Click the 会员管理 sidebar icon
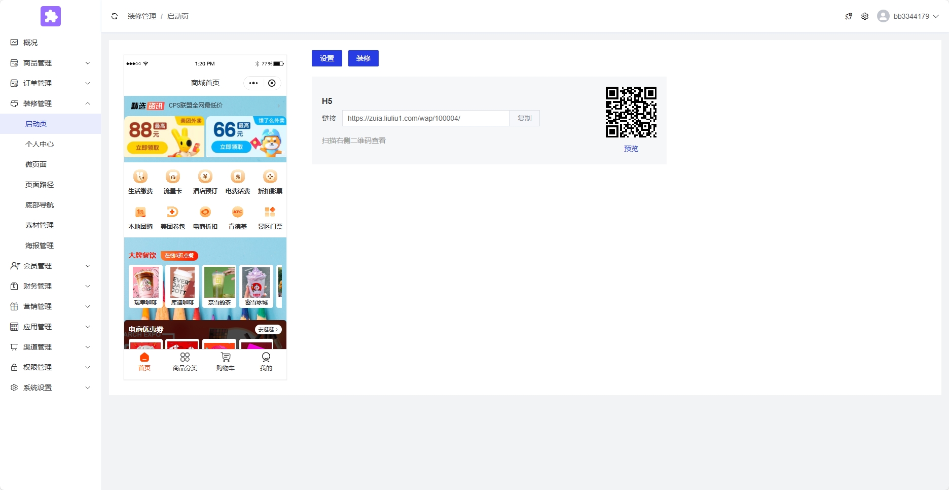 tap(15, 266)
